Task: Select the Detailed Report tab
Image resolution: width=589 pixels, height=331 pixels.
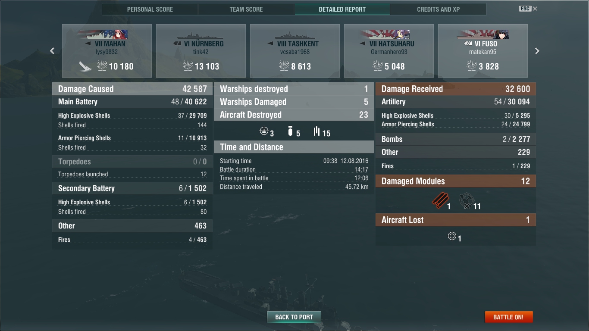Action: [x=342, y=9]
